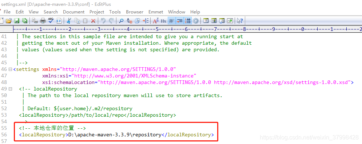The height and width of the screenshot is (144, 362).
Task: Click the "settings" tag name on line 46
Action: [28, 69]
